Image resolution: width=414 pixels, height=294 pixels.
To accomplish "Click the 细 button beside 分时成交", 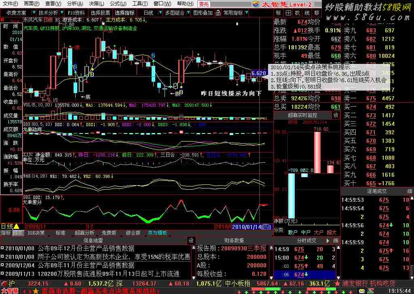I will point(336,241).
